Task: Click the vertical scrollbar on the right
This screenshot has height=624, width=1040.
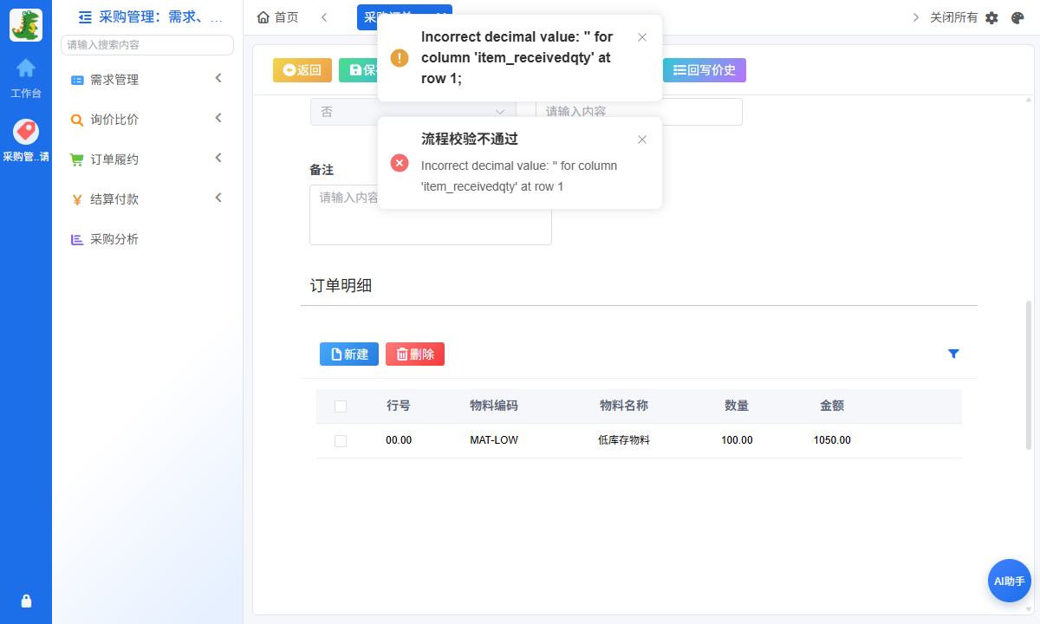Action: pyautogui.click(x=1029, y=374)
